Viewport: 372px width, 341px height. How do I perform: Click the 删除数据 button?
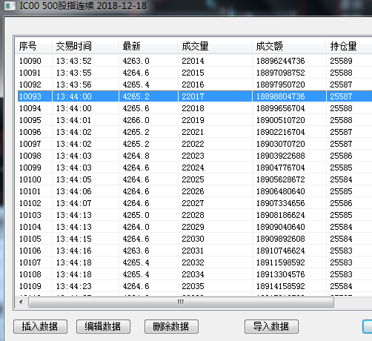coord(171,327)
